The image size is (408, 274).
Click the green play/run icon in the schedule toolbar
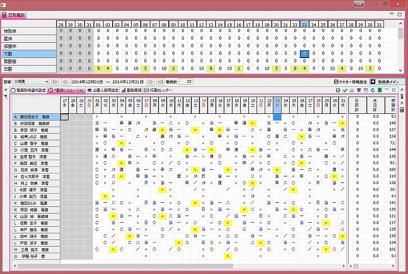tap(338, 90)
